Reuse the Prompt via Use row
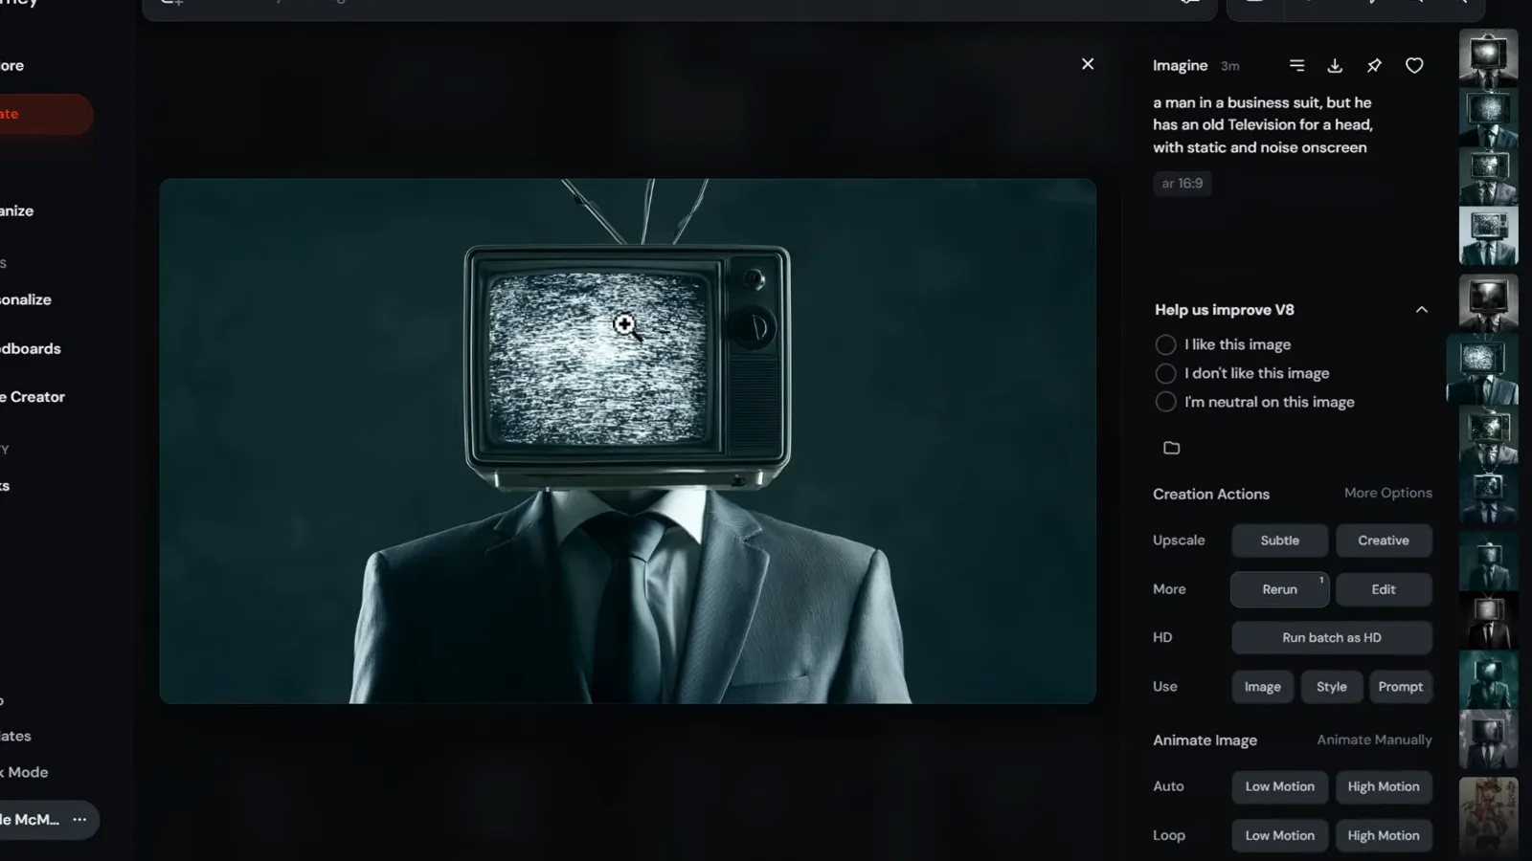Image resolution: width=1532 pixels, height=861 pixels. click(1401, 687)
